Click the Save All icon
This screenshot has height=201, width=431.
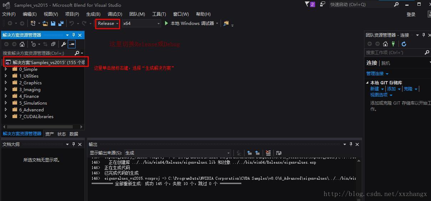pos(61,23)
